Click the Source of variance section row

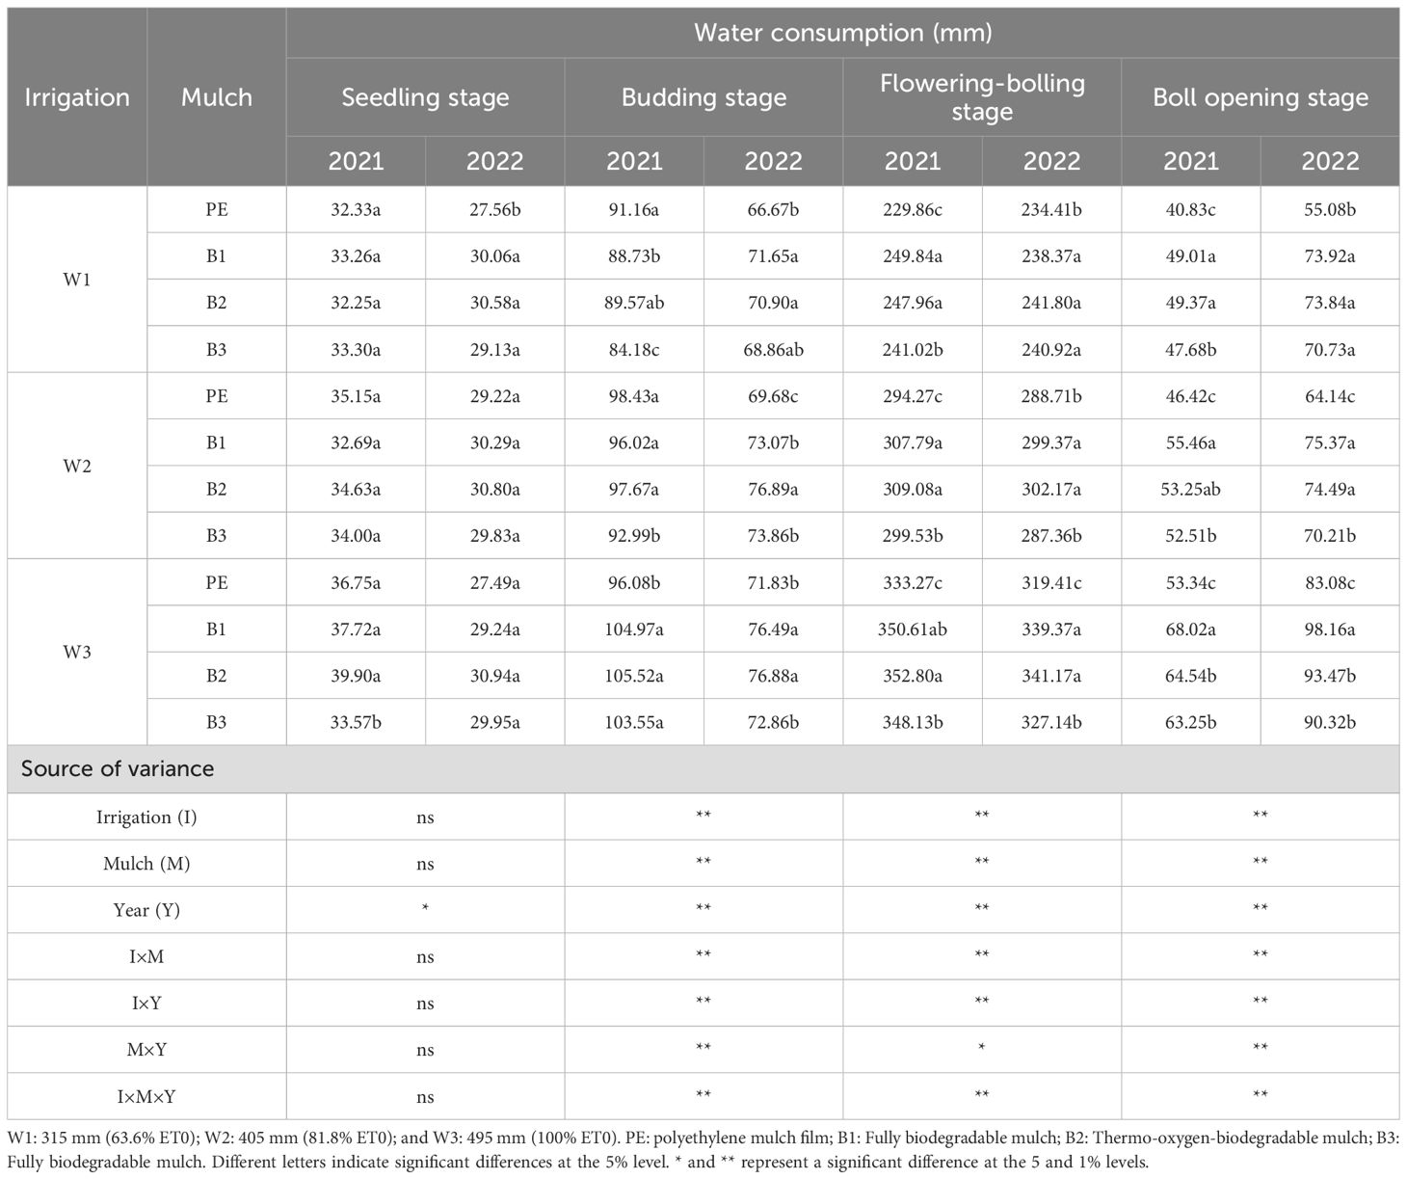pyautogui.click(x=703, y=769)
